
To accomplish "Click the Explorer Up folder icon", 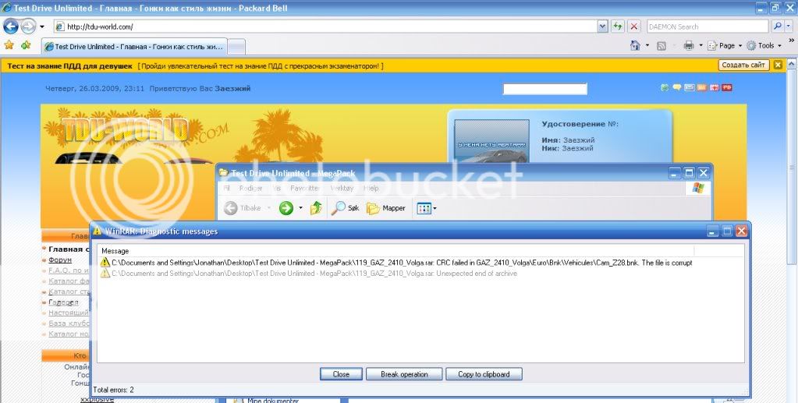I will (x=316, y=208).
